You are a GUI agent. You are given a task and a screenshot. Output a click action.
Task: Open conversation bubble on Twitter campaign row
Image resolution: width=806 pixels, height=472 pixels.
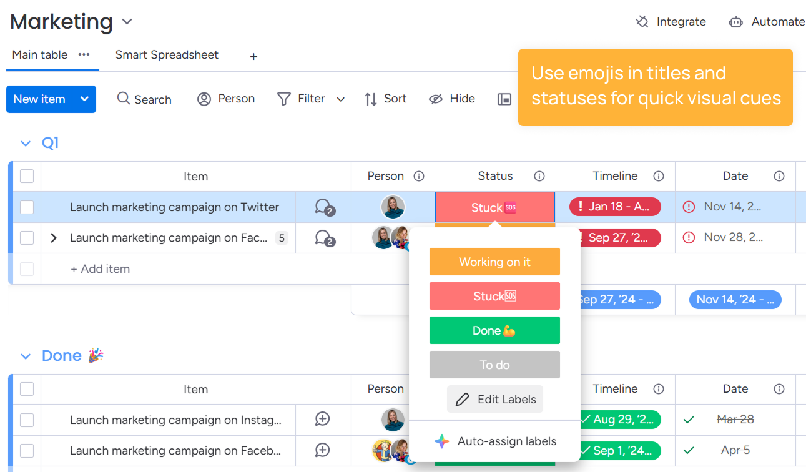click(323, 206)
